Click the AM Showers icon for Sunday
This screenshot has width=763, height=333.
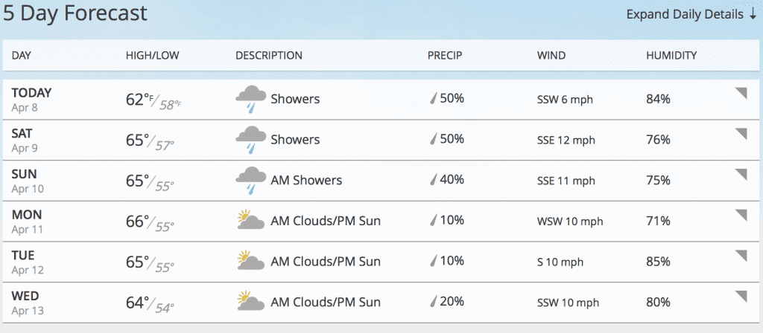(250, 181)
